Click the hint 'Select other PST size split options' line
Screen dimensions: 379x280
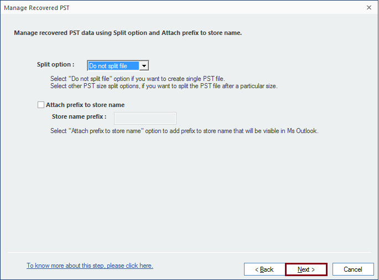(x=164, y=86)
